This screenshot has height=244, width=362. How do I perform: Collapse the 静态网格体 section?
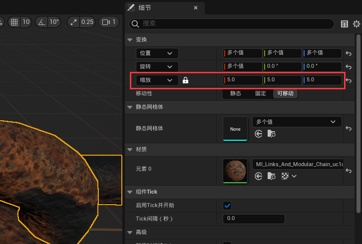click(130, 107)
